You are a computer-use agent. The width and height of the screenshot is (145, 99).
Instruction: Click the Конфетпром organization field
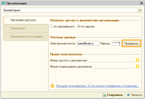click(71, 10)
